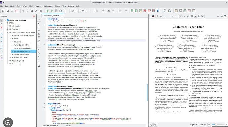
Task: Toggle fit-to-window icon in PDF toolbar
Action: [x=202, y=16]
